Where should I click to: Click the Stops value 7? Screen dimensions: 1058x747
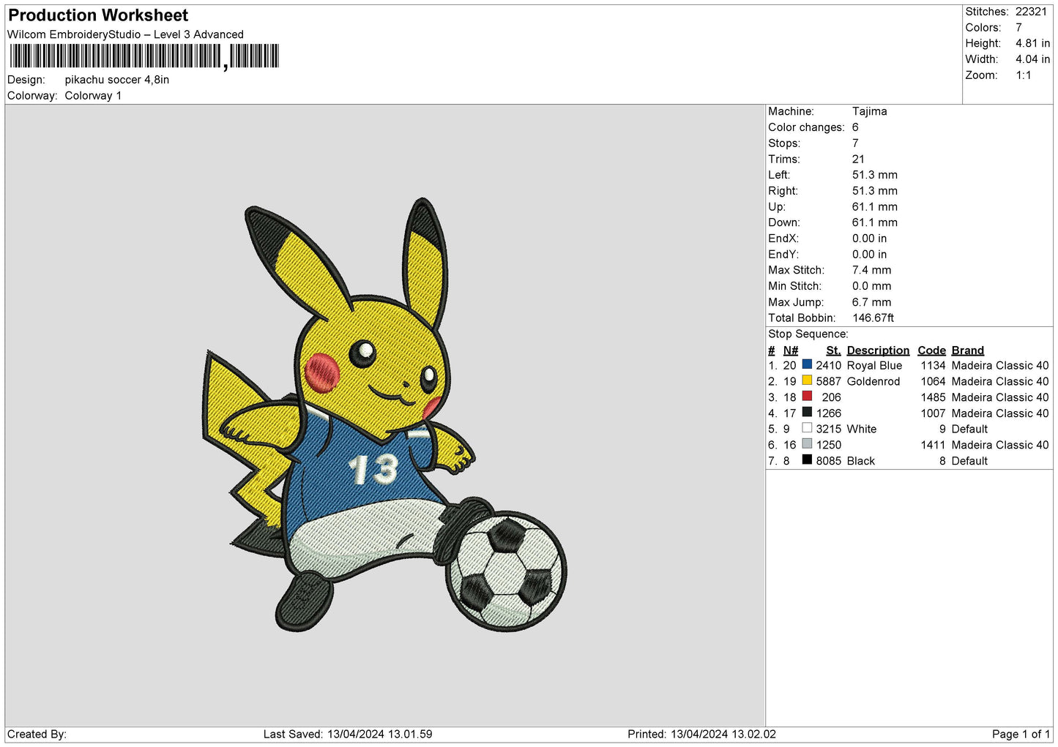(x=855, y=143)
